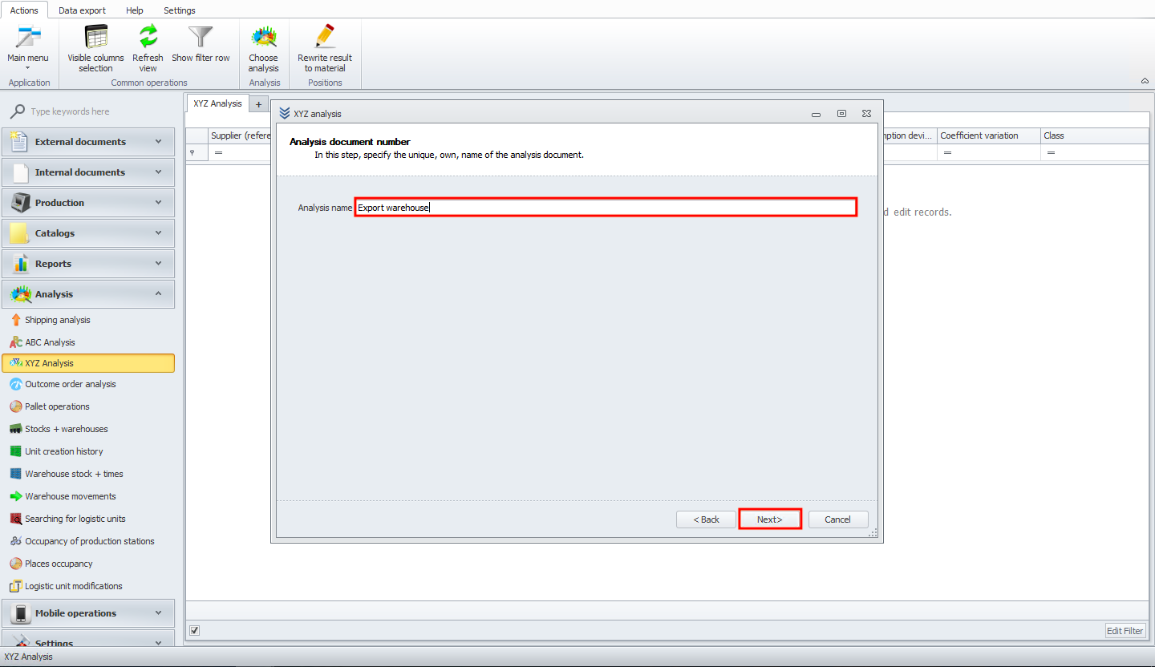The image size is (1155, 667).
Task: Collapse the Analysis section
Action: pos(88,294)
